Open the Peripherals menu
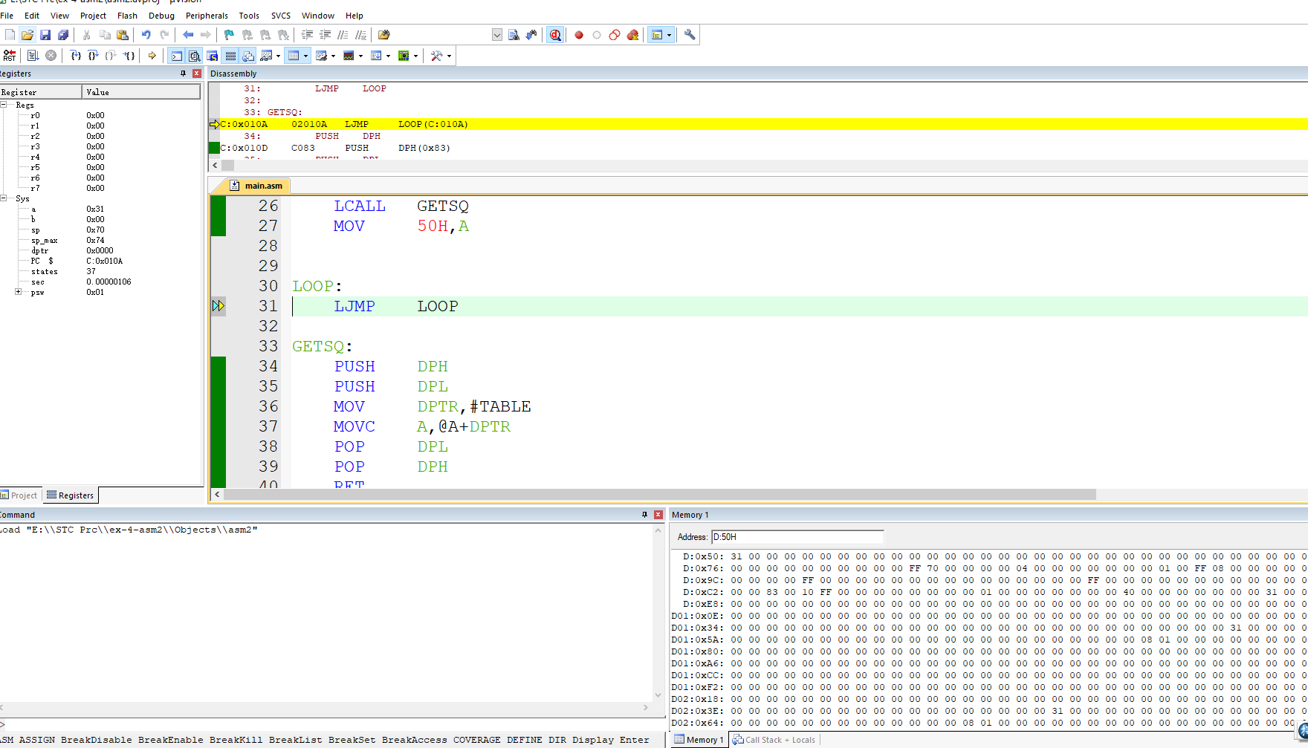1308x748 pixels. [207, 16]
